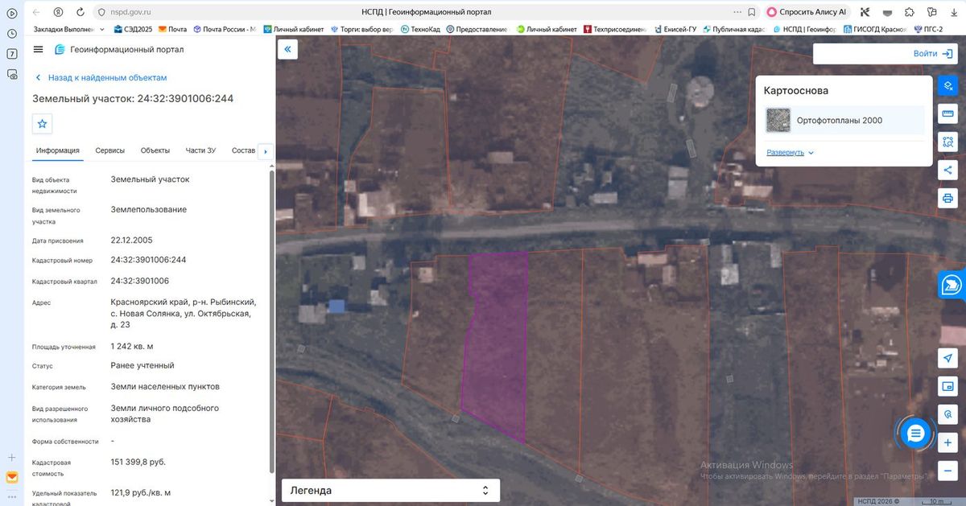
Task: Switch to the Объекты tab
Action: 155,150
